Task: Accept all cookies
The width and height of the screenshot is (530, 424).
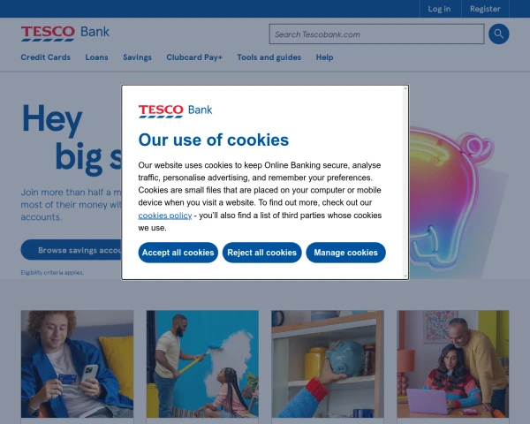Action: click(x=178, y=253)
